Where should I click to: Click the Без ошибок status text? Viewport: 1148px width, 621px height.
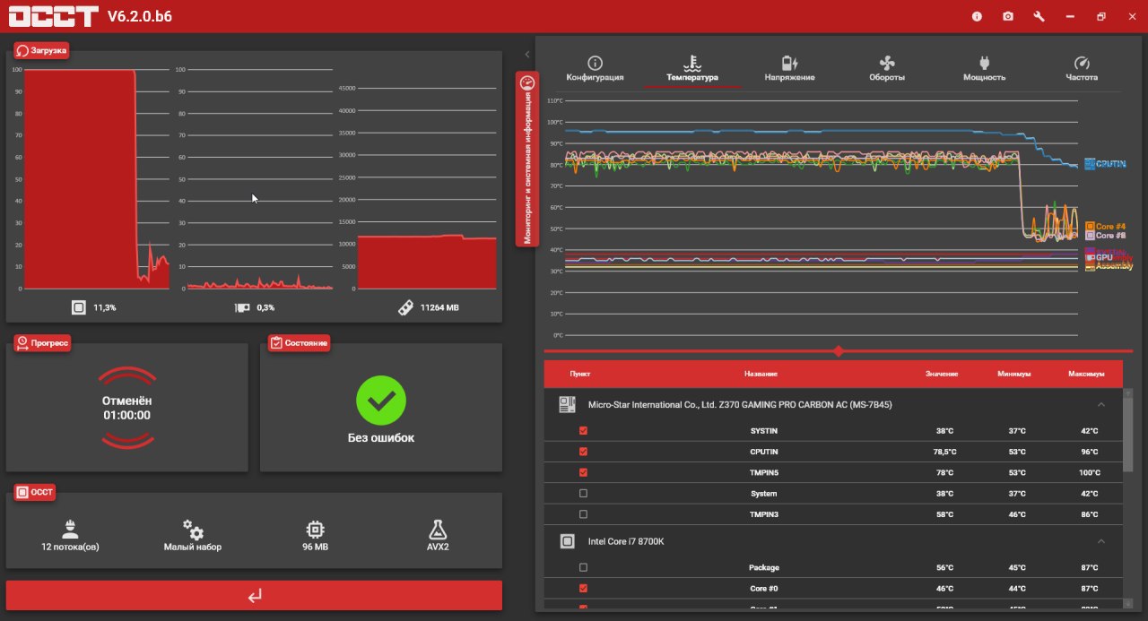click(x=381, y=438)
